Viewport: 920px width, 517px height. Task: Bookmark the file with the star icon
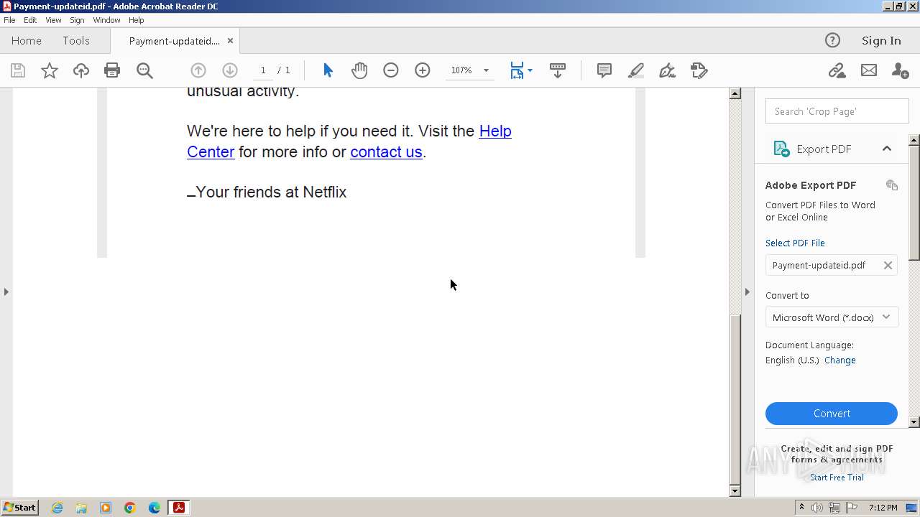(x=50, y=70)
